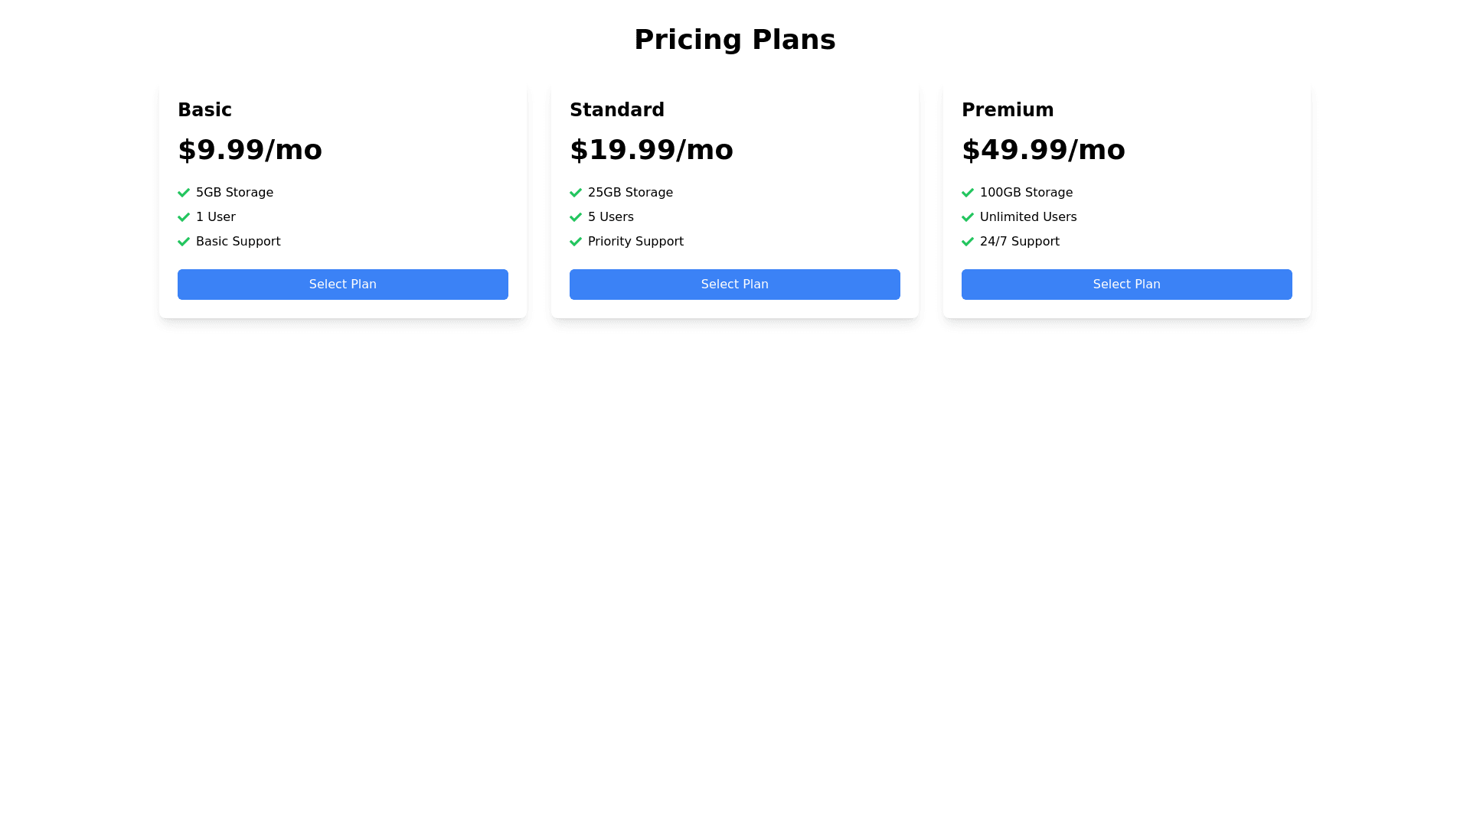
Task: Click the Premium plan title
Action: point(1007,110)
